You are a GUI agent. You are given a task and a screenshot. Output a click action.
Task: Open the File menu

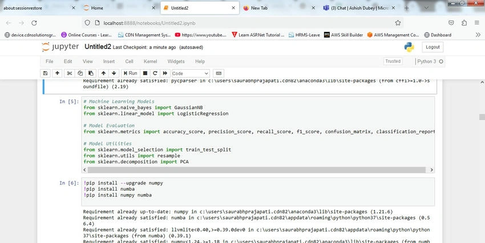tap(50, 61)
